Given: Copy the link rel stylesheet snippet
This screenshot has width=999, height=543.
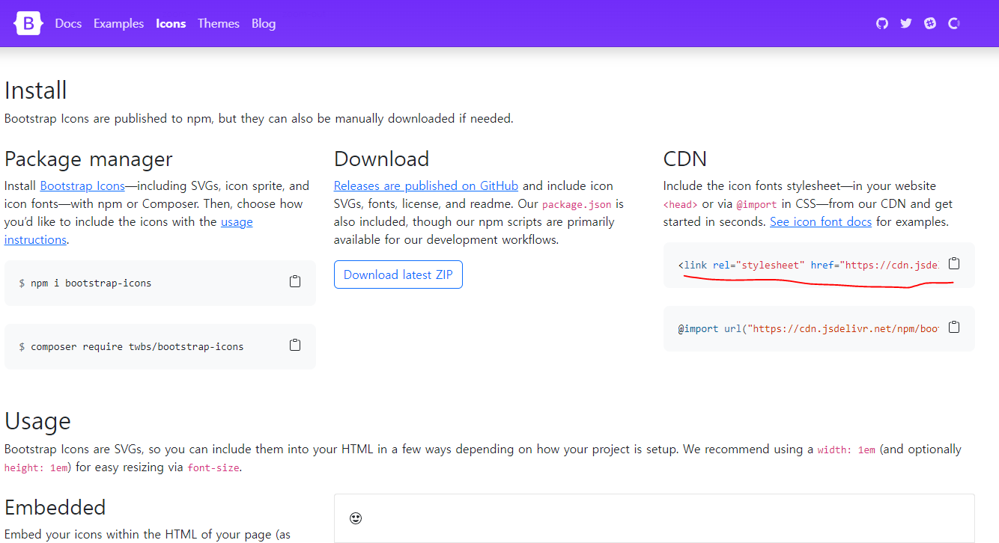Looking at the screenshot, I should pyautogui.click(x=954, y=263).
